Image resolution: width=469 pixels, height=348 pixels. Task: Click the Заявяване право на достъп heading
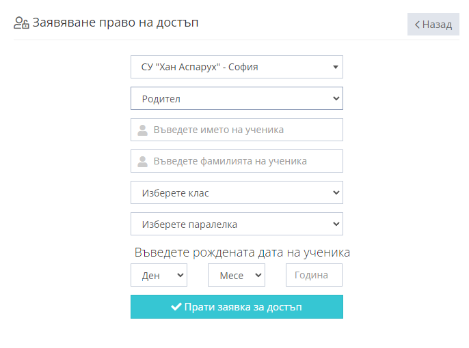(x=116, y=23)
